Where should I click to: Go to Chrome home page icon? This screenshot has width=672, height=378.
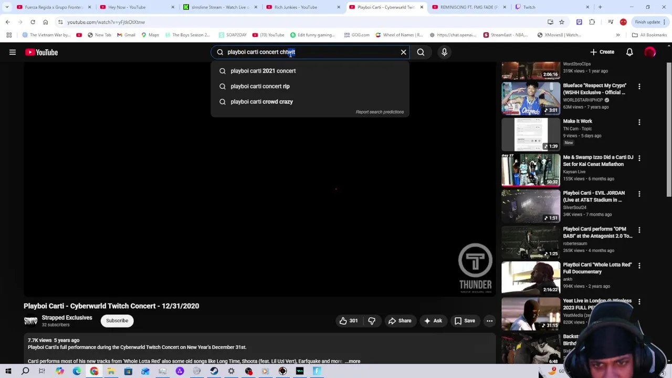pos(45,22)
